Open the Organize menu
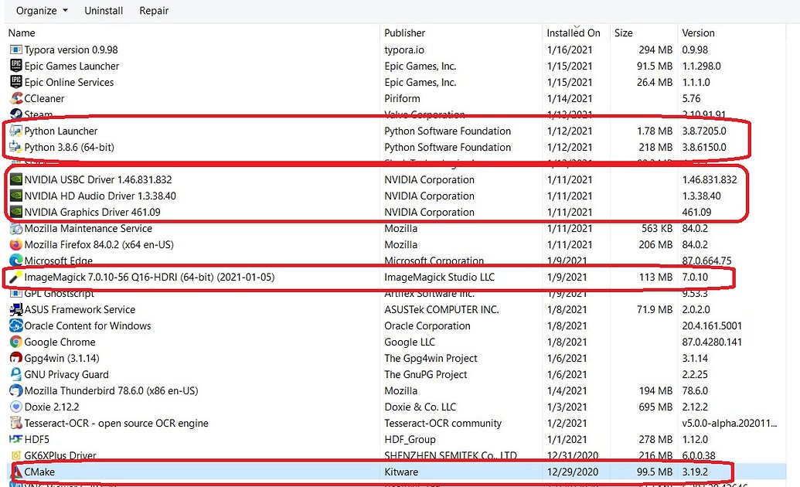The height and width of the screenshot is (487, 800). tap(35, 11)
